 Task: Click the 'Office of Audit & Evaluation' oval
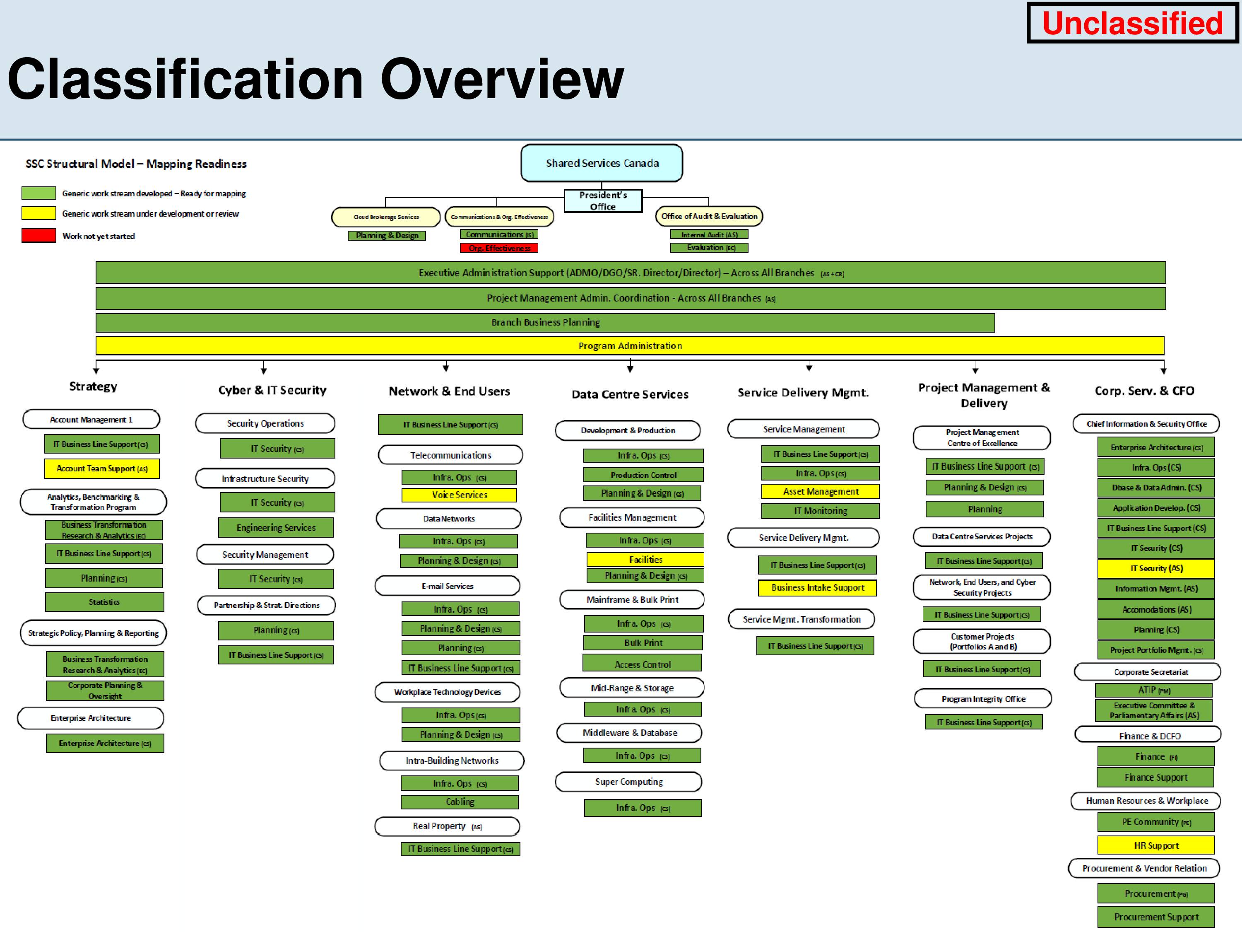(709, 216)
